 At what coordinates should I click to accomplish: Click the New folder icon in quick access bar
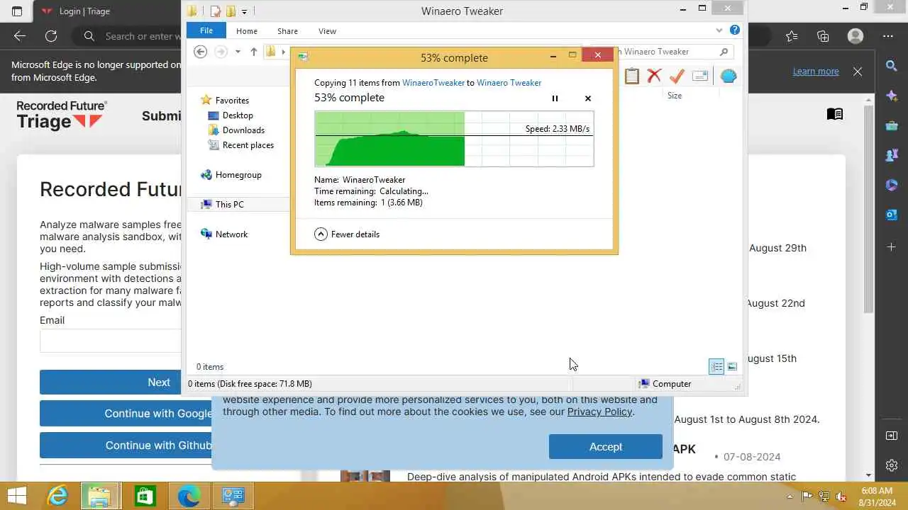[231, 11]
